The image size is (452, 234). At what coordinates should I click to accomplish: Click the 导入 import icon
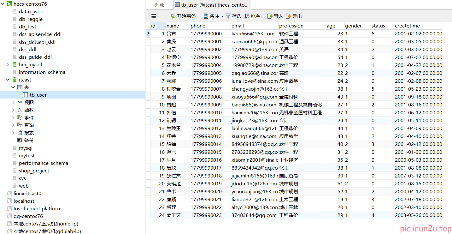(x=270, y=16)
